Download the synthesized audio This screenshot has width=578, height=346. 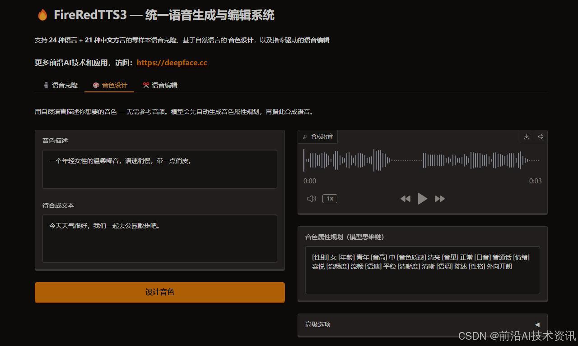527,137
